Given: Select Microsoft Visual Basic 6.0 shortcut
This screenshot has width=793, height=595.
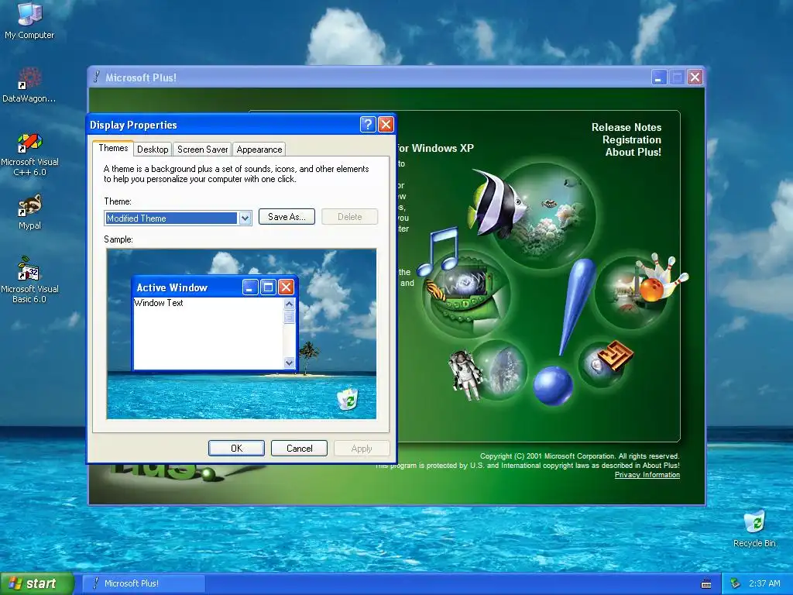Looking at the screenshot, I should click(x=29, y=280).
